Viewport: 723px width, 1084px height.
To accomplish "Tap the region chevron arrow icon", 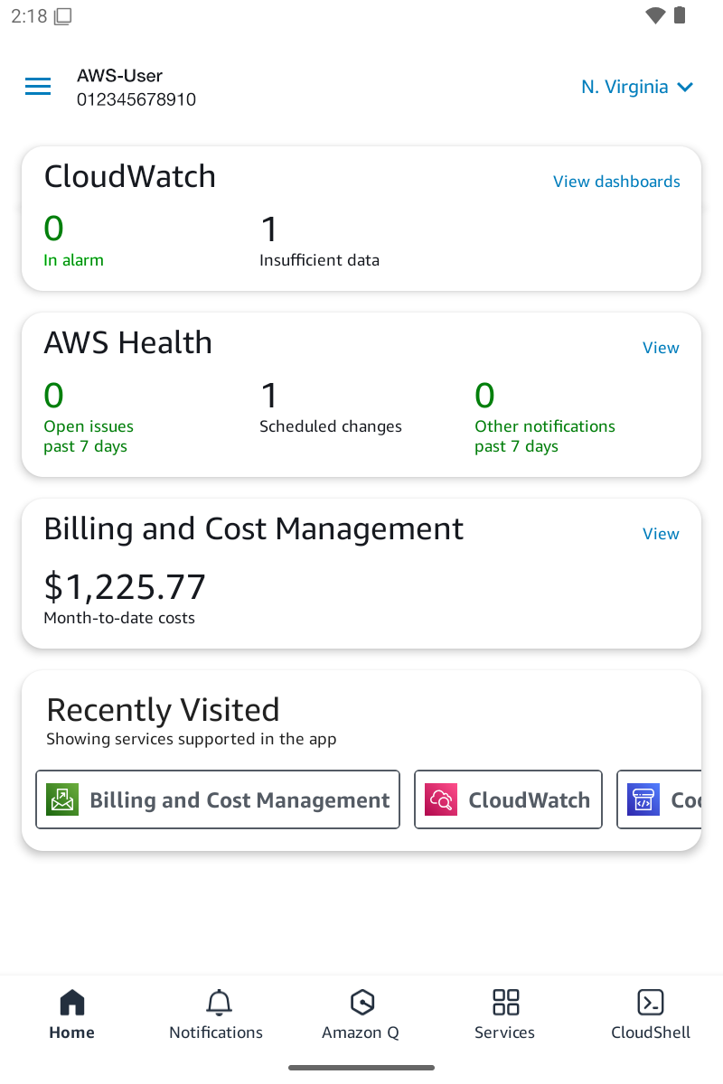I will click(685, 88).
